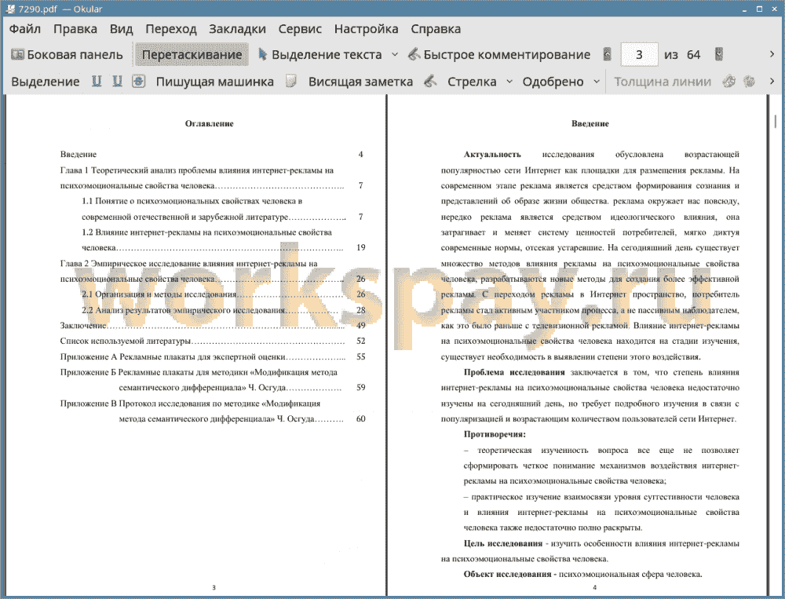Click the bold phrase 'Цель исследования'
The height and width of the screenshot is (599, 785).
click(503, 543)
